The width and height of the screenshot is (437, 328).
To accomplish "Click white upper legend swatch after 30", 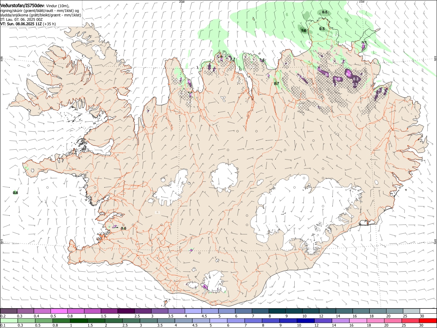I will [x=428, y=311].
